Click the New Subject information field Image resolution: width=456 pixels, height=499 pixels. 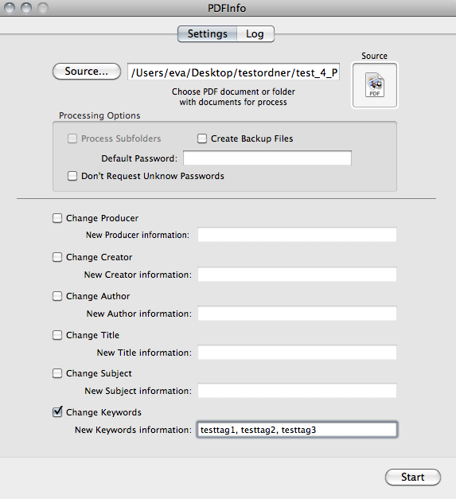tap(297, 391)
